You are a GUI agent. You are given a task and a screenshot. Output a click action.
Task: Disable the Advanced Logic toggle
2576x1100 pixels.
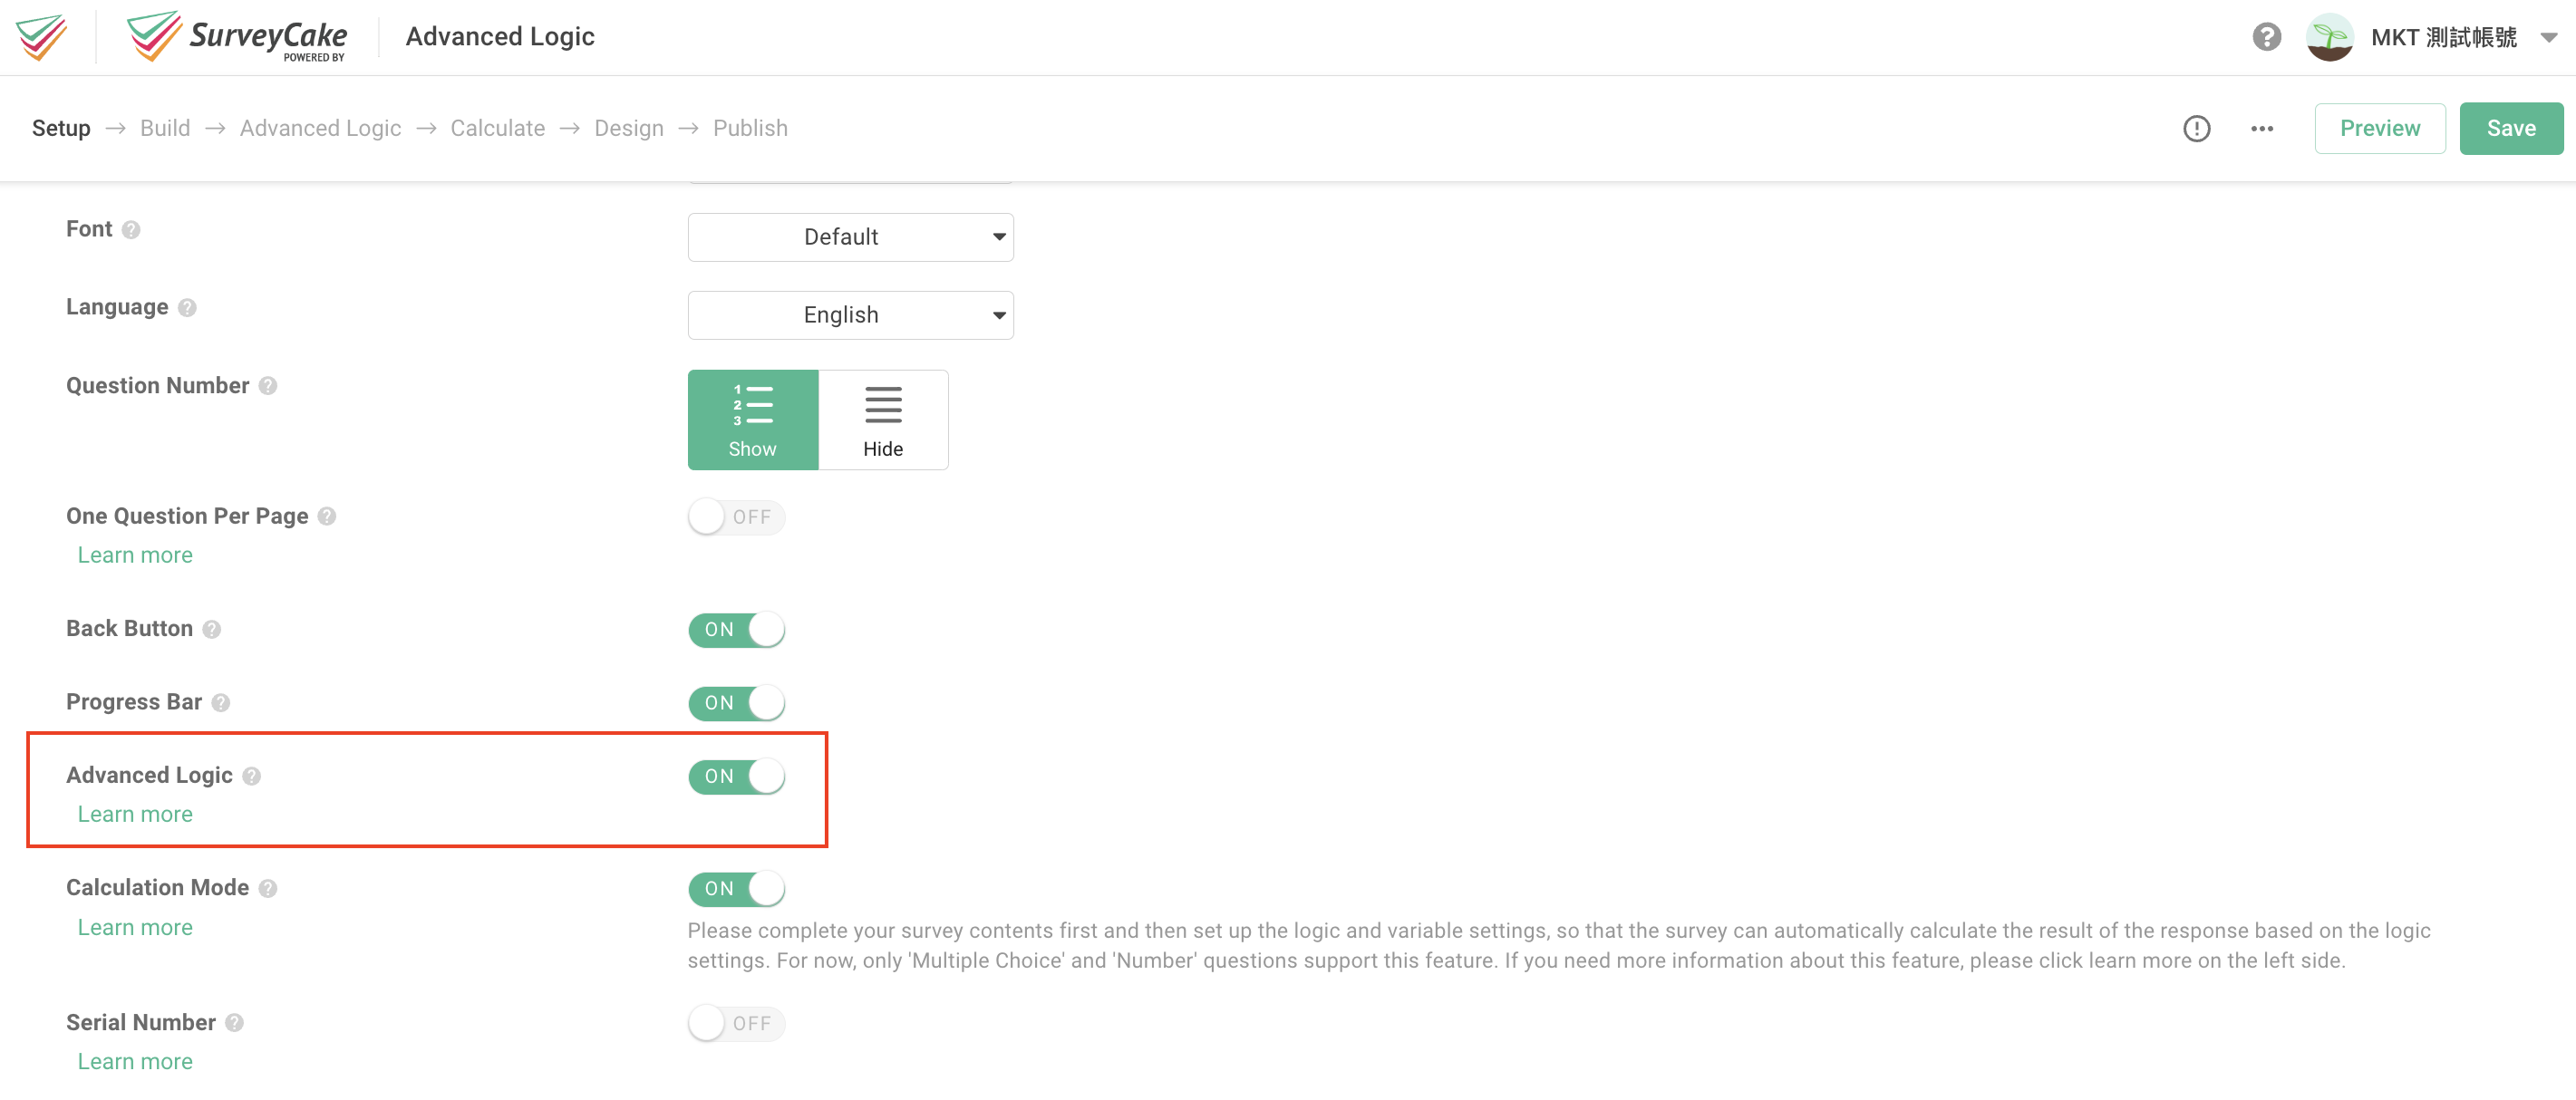pyautogui.click(x=737, y=776)
